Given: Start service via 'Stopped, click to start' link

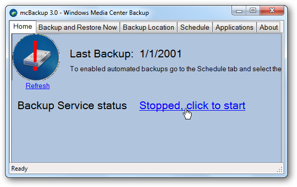Looking at the screenshot, I should (x=192, y=106).
